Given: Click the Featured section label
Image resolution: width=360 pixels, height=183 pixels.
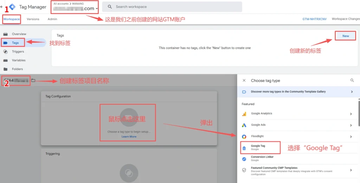Looking at the screenshot, I should tap(248, 104).
